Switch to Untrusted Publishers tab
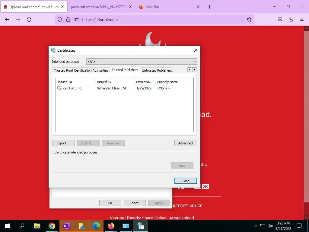This screenshot has height=232, width=309. (157, 70)
